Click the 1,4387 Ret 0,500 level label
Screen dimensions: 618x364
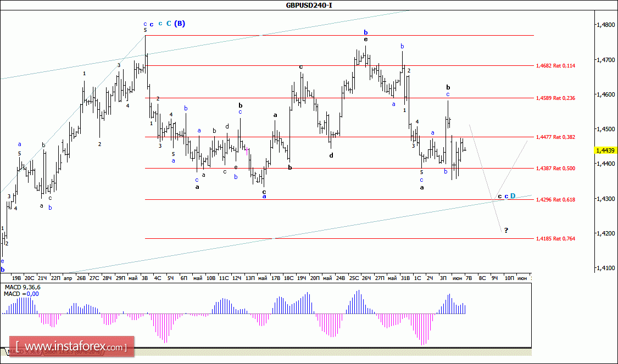coord(555,169)
